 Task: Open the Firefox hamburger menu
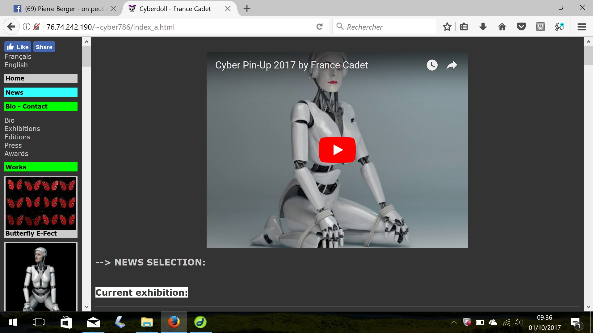click(582, 27)
